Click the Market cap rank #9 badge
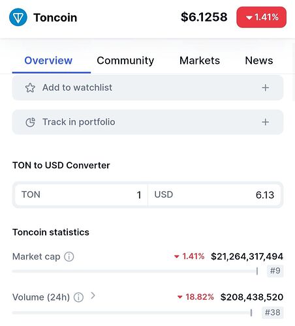 point(275,271)
